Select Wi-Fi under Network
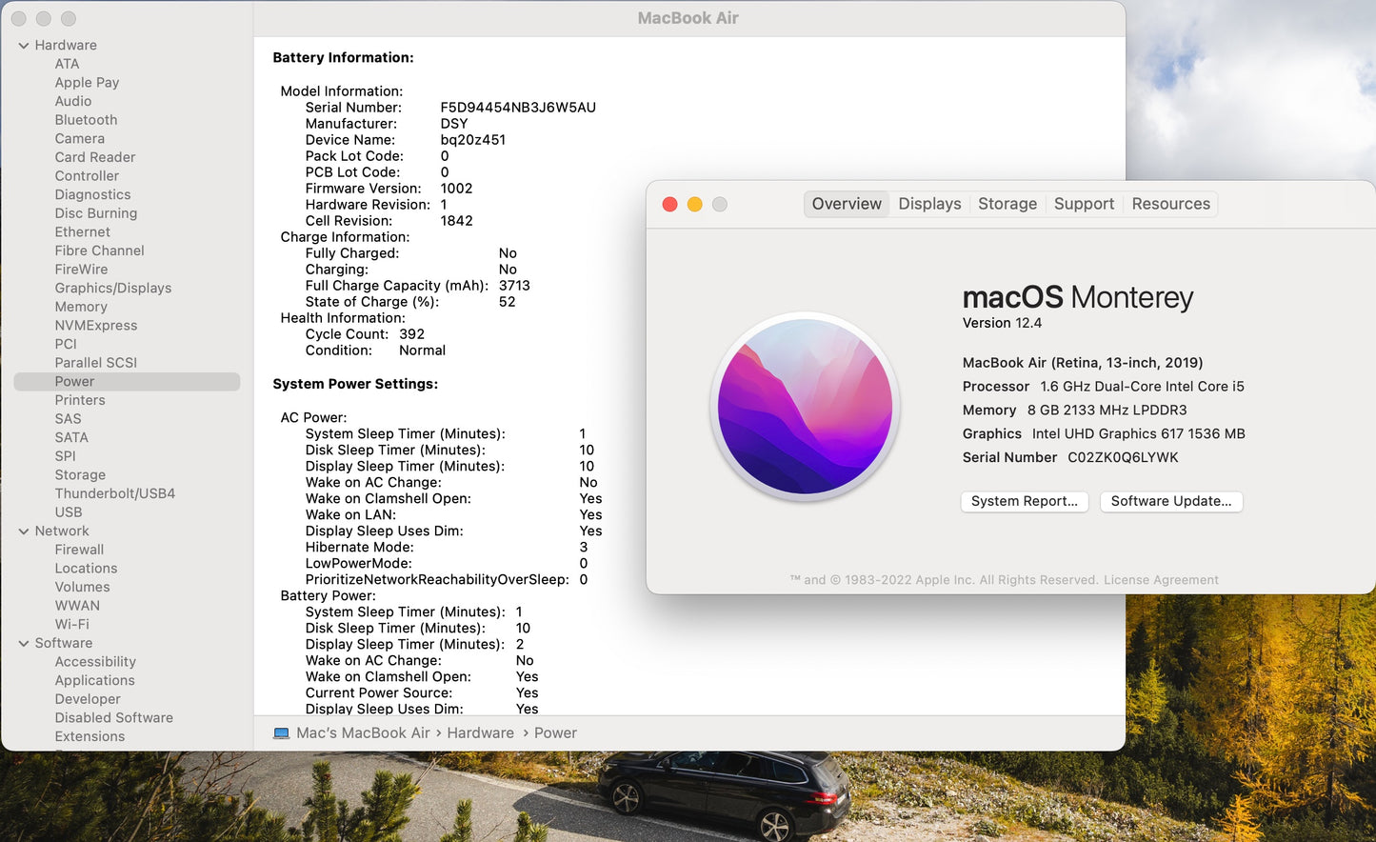Image resolution: width=1376 pixels, height=842 pixels. (x=71, y=624)
